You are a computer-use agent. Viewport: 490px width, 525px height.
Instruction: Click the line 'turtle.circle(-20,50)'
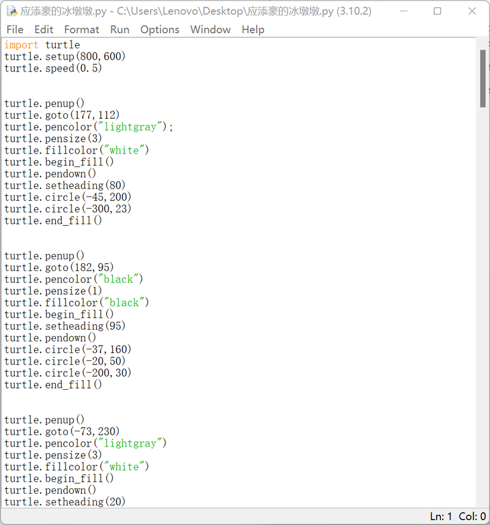[x=65, y=361]
